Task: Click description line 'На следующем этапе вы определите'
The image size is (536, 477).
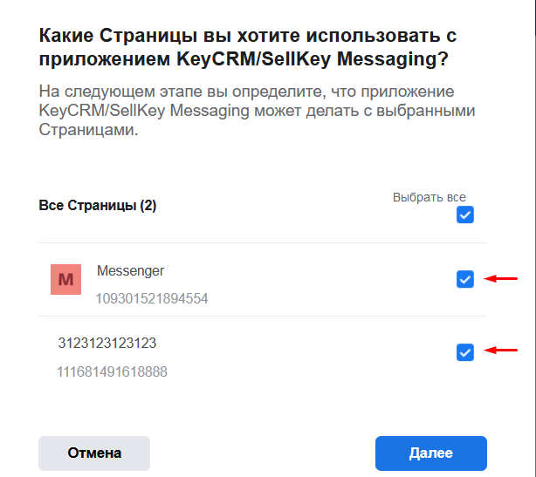Action: (182, 92)
